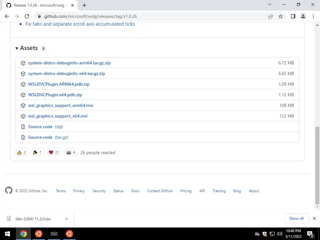Share this page using the share icon
This screenshot has height=240, width=320.
(271, 16)
